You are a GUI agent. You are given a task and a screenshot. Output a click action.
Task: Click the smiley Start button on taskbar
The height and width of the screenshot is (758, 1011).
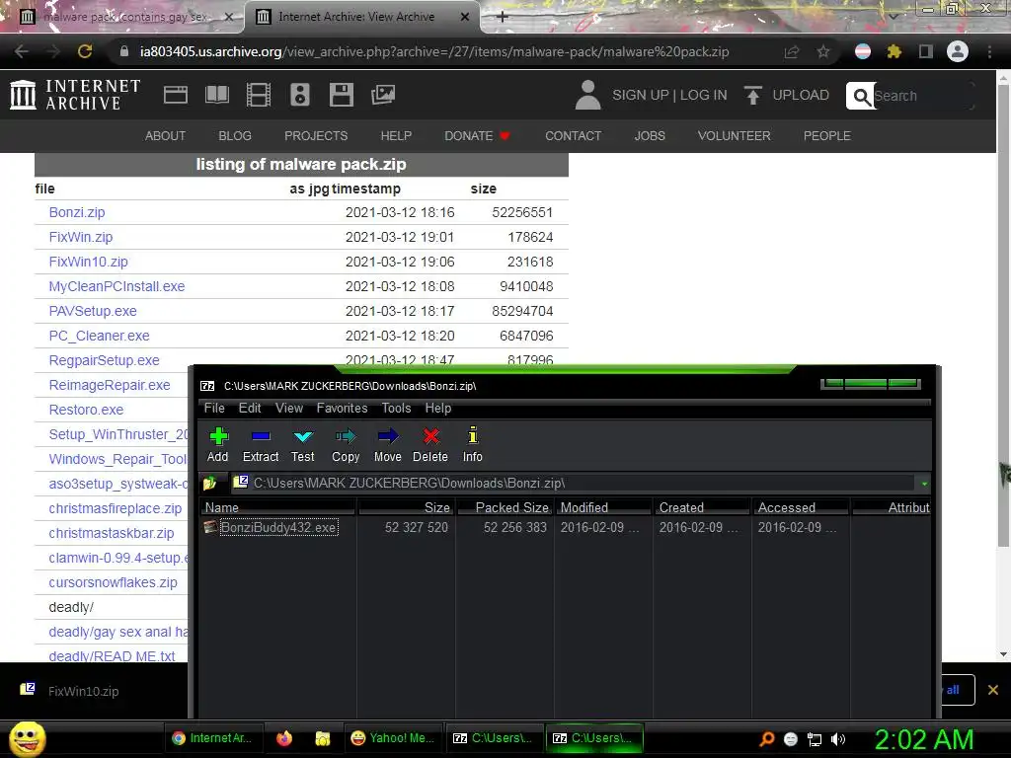(x=27, y=738)
